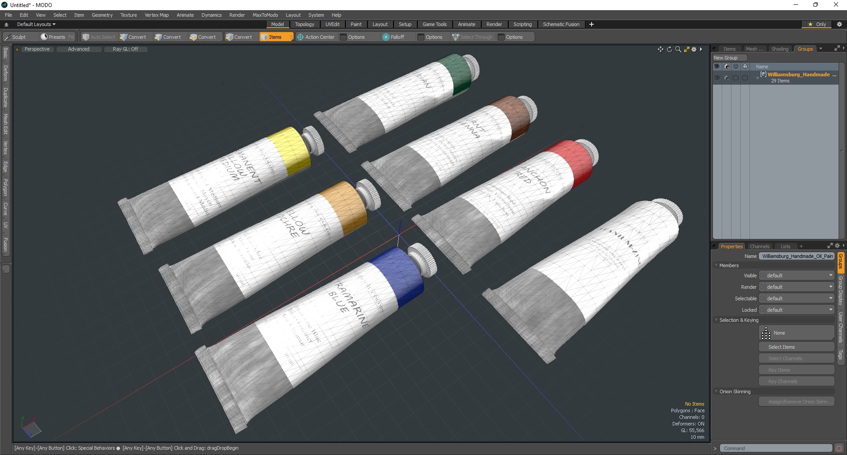Detach Groups panel with expand arrows icon
The height and width of the screenshot is (455, 847).
837,48
